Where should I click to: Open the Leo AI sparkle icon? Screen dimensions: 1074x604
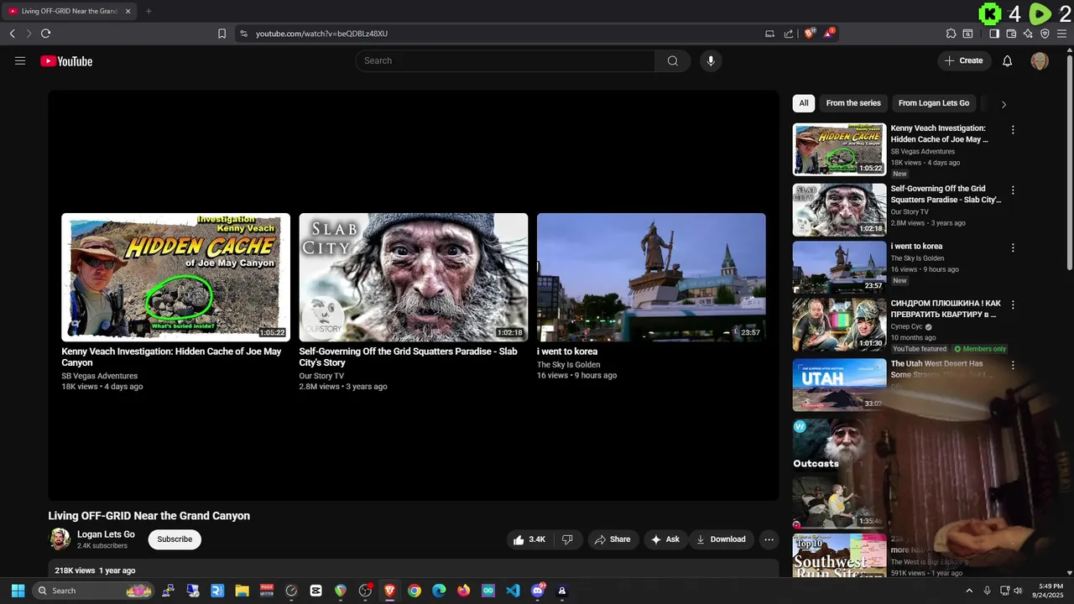point(1028,34)
